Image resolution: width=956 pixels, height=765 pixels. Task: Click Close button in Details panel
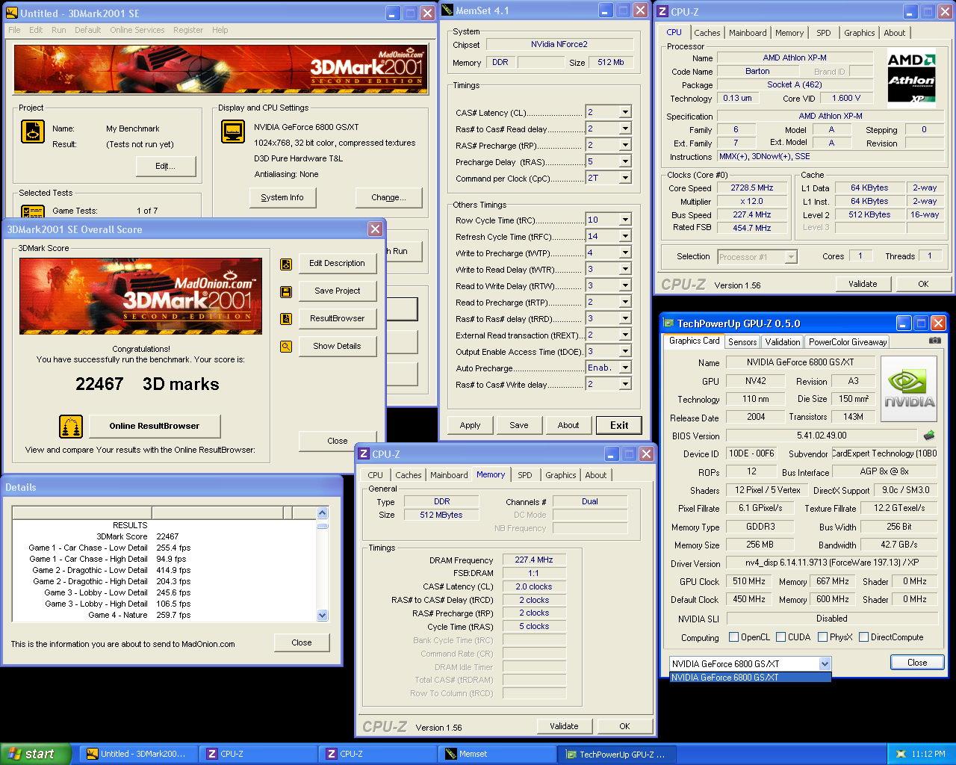coord(302,642)
